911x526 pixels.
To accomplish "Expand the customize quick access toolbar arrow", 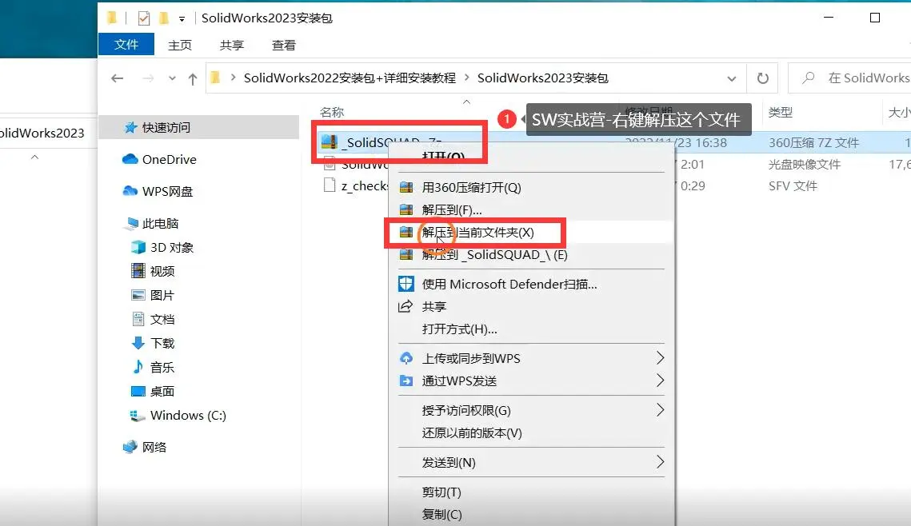I will click(x=182, y=19).
